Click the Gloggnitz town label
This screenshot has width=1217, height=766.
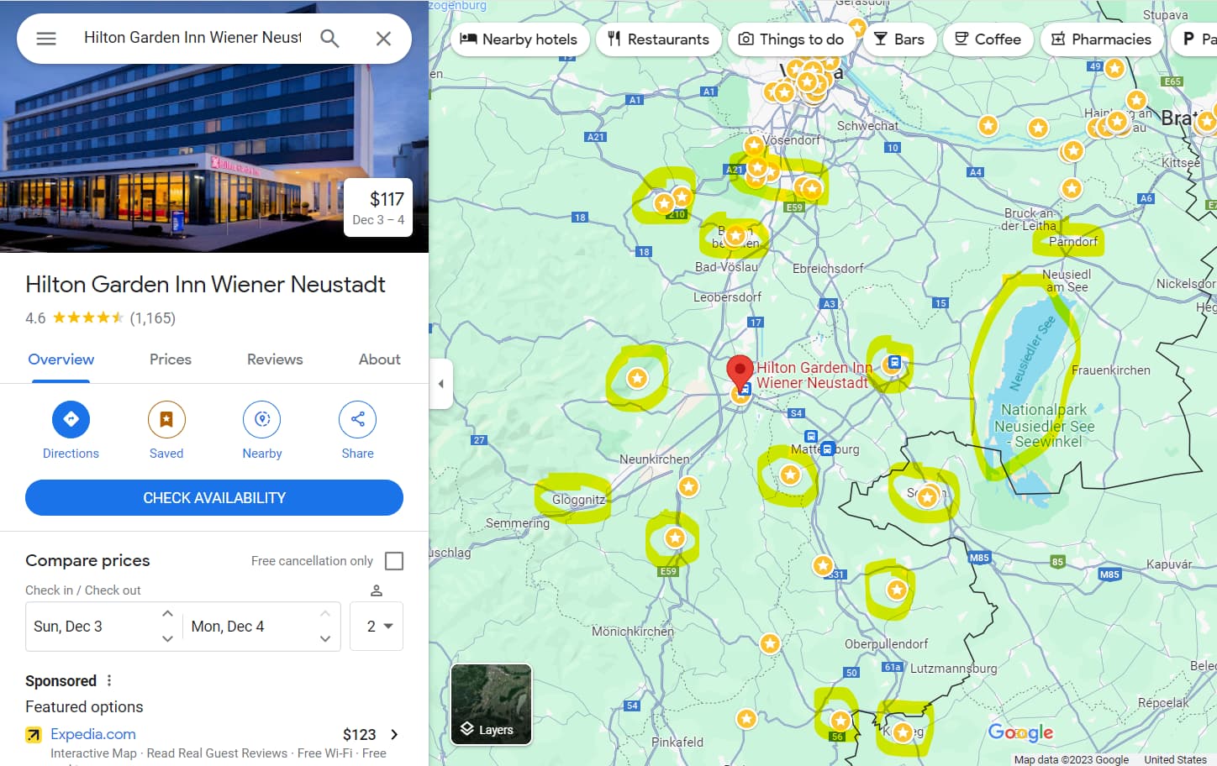tap(578, 500)
